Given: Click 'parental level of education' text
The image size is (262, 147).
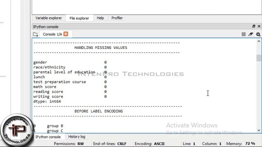Looking at the screenshot, I should [x=64, y=72].
